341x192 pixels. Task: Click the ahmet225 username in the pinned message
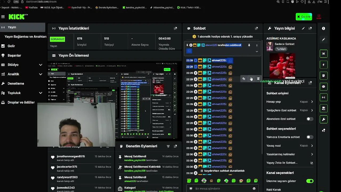(211, 45)
